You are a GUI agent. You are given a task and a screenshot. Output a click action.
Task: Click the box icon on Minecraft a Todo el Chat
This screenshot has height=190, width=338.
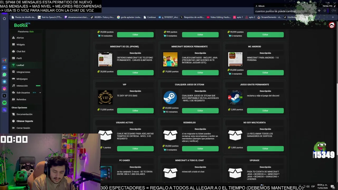[x=170, y=173]
